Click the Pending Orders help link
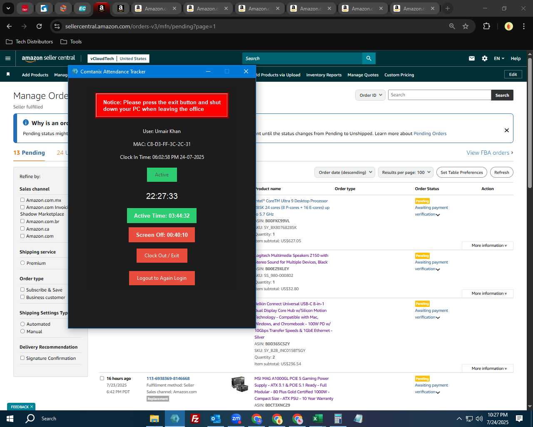The height and width of the screenshot is (427, 533). [430, 134]
